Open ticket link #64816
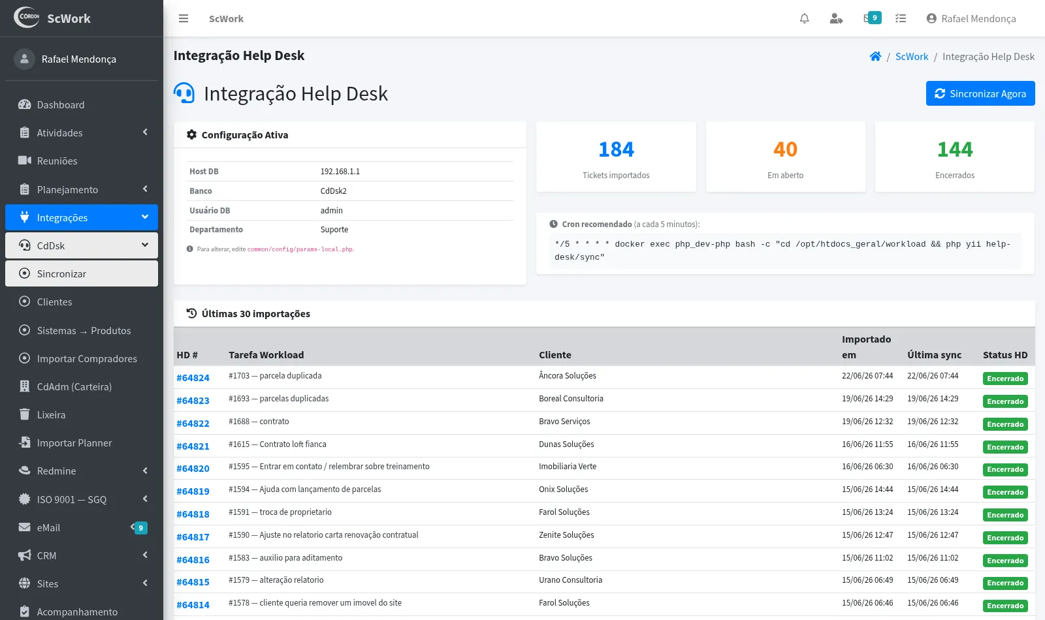This screenshot has width=1045, height=620. pos(193,560)
